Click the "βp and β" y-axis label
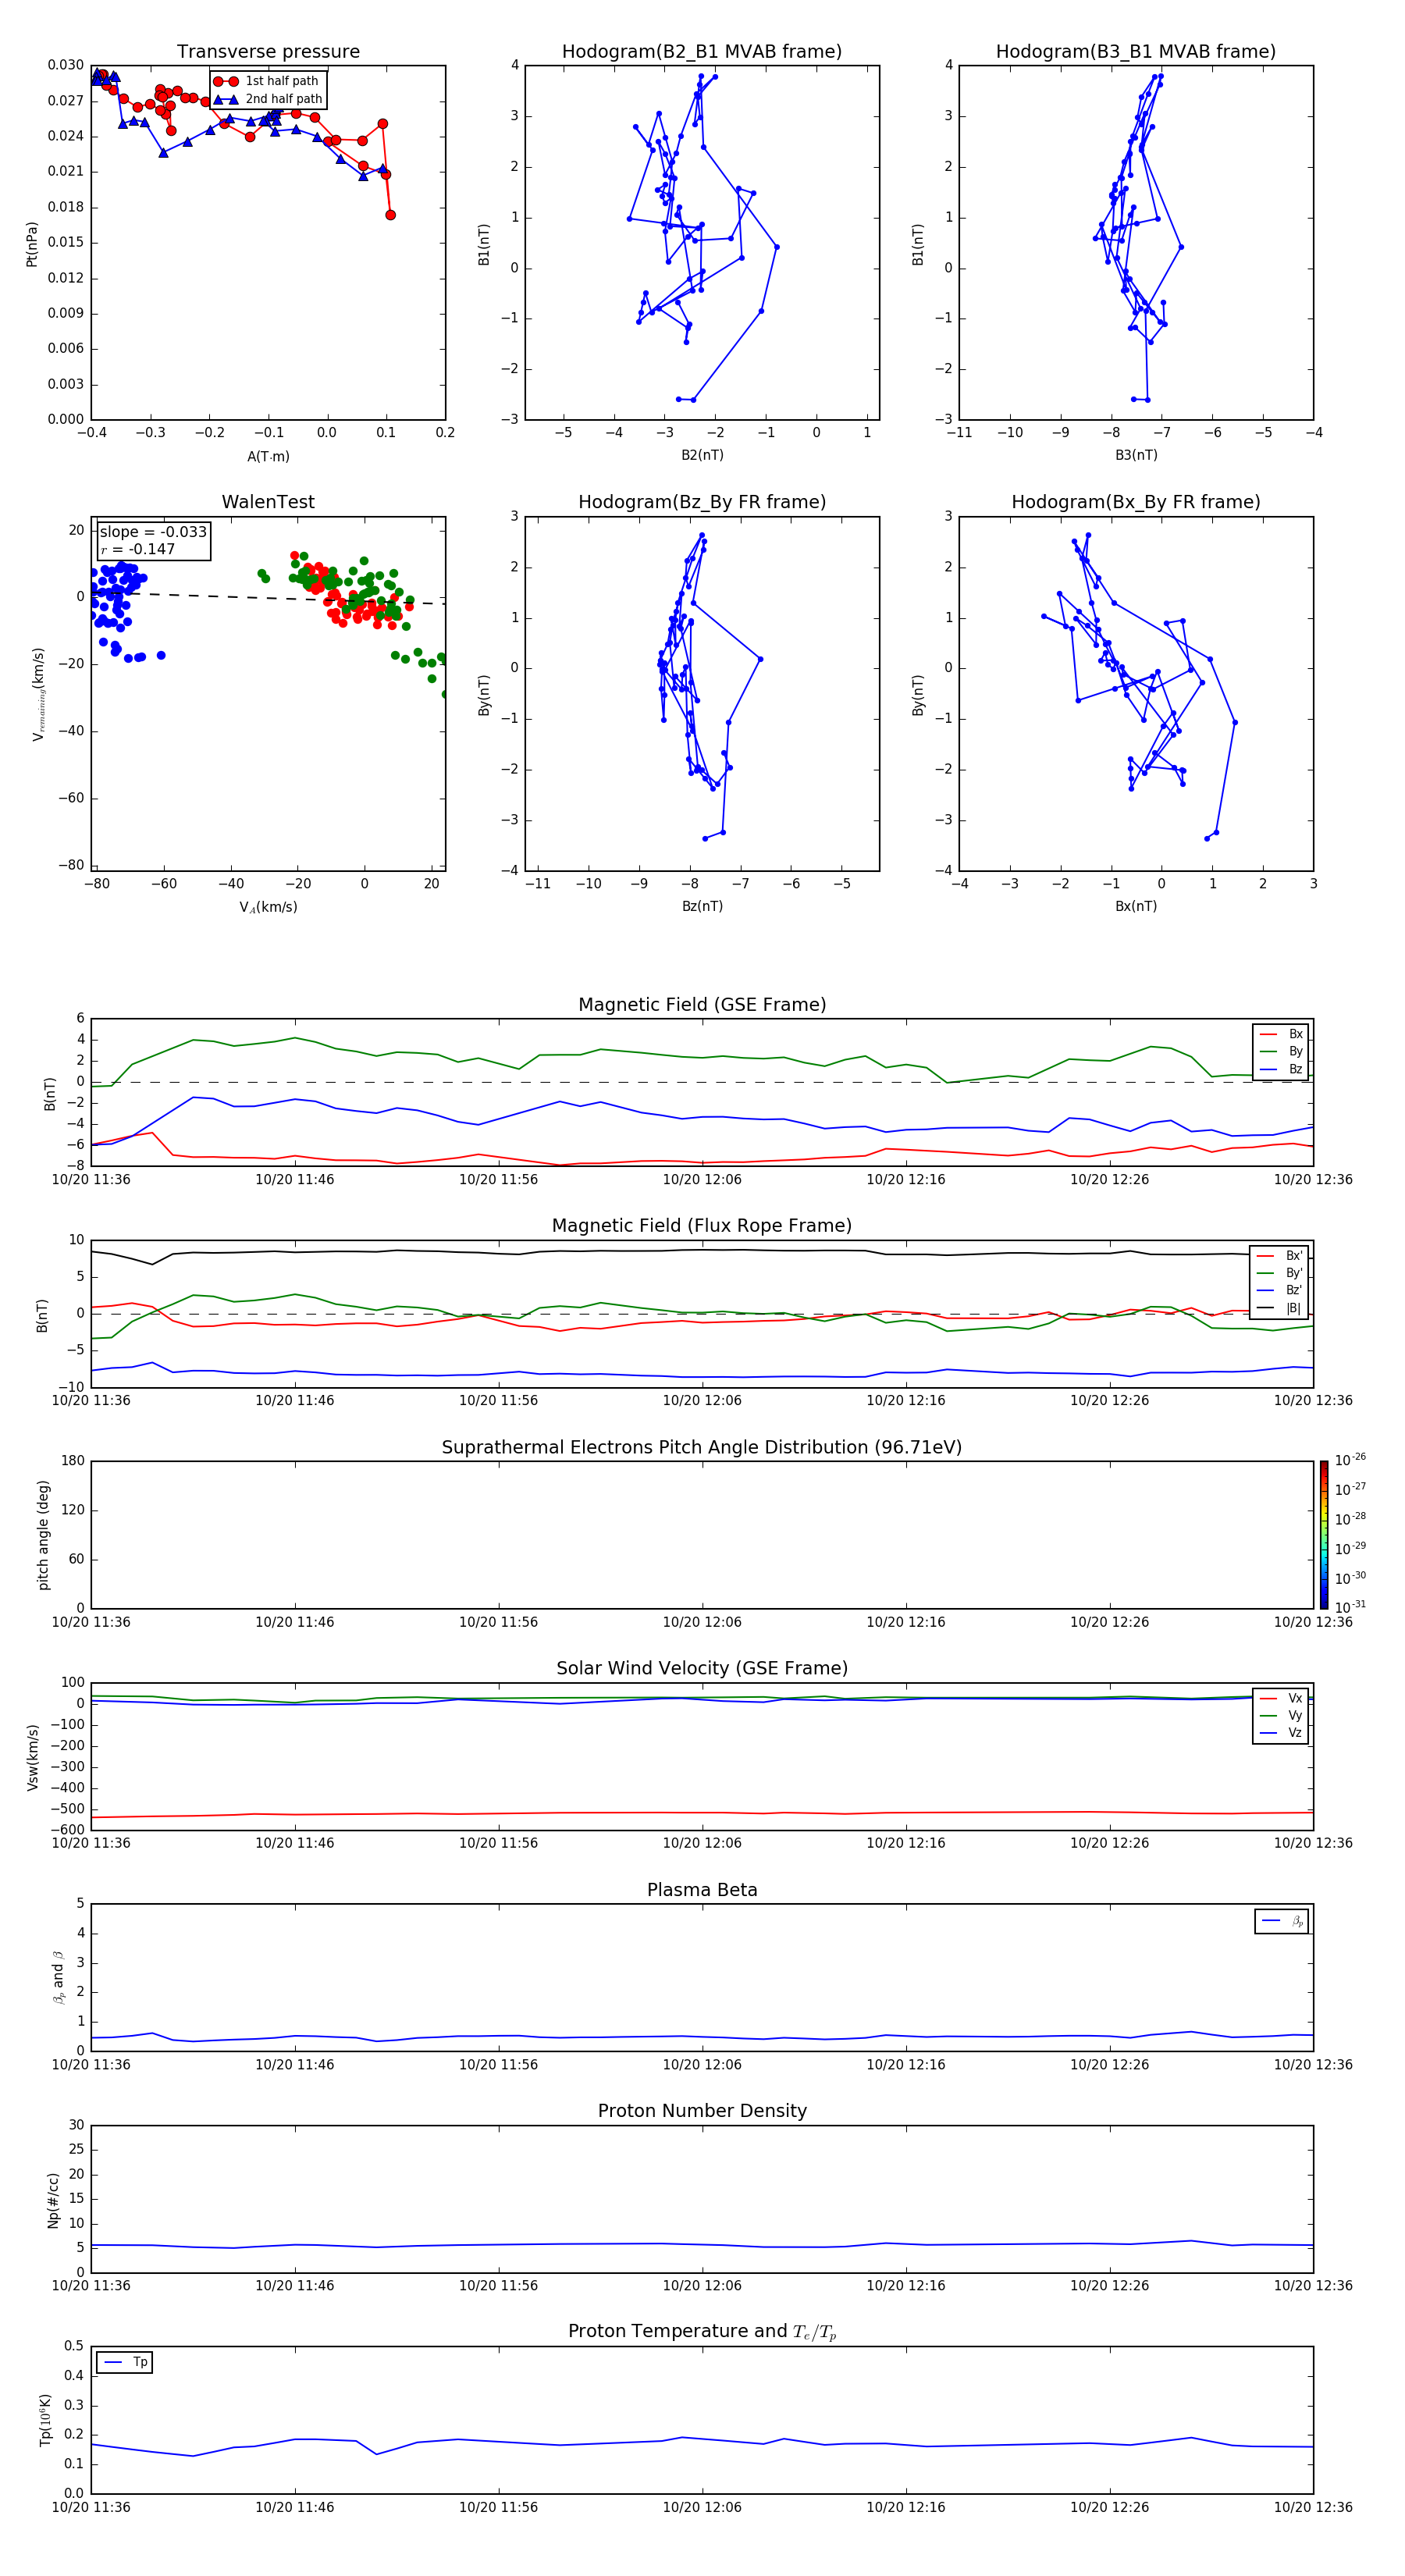This screenshot has width=1405, height=2576. [x=58, y=1977]
